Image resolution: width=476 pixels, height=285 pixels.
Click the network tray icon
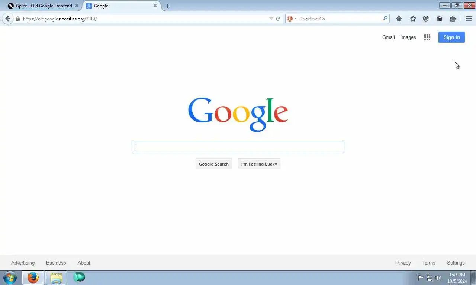(x=430, y=278)
